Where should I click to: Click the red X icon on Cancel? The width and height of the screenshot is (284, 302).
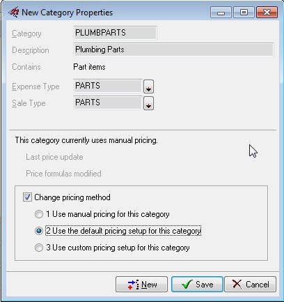click(x=237, y=284)
